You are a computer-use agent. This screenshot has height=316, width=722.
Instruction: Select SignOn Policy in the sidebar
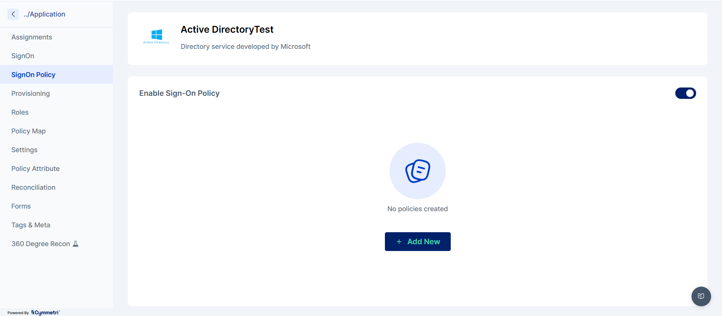coord(56,74)
